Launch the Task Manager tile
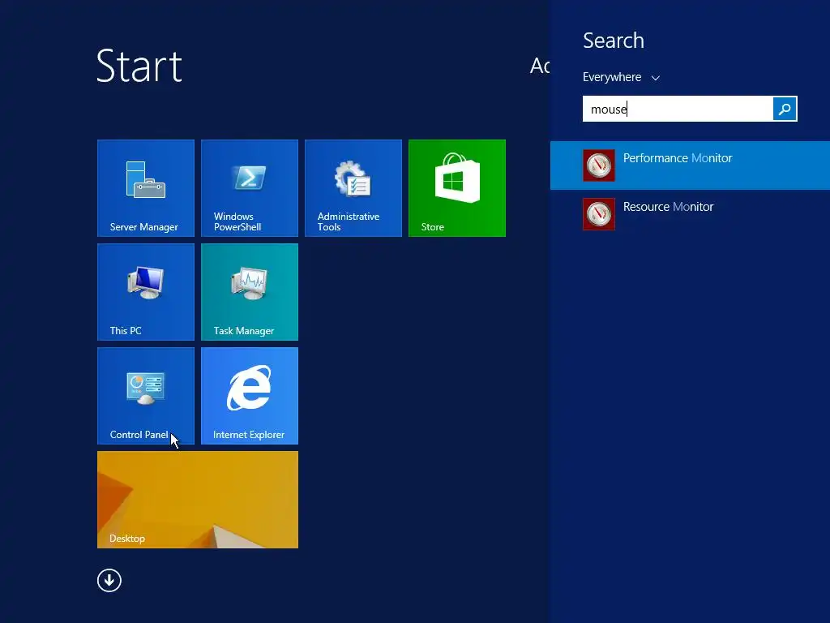 coord(250,292)
